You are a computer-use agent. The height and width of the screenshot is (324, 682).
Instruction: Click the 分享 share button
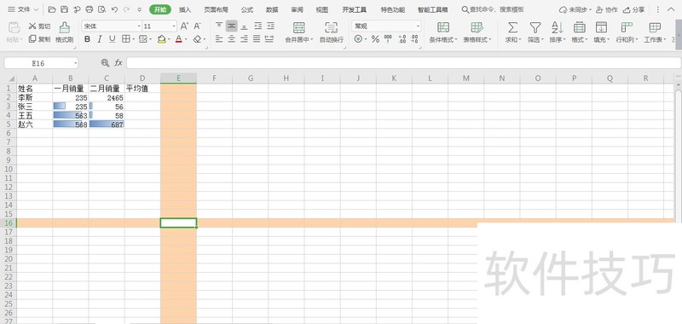633,9
